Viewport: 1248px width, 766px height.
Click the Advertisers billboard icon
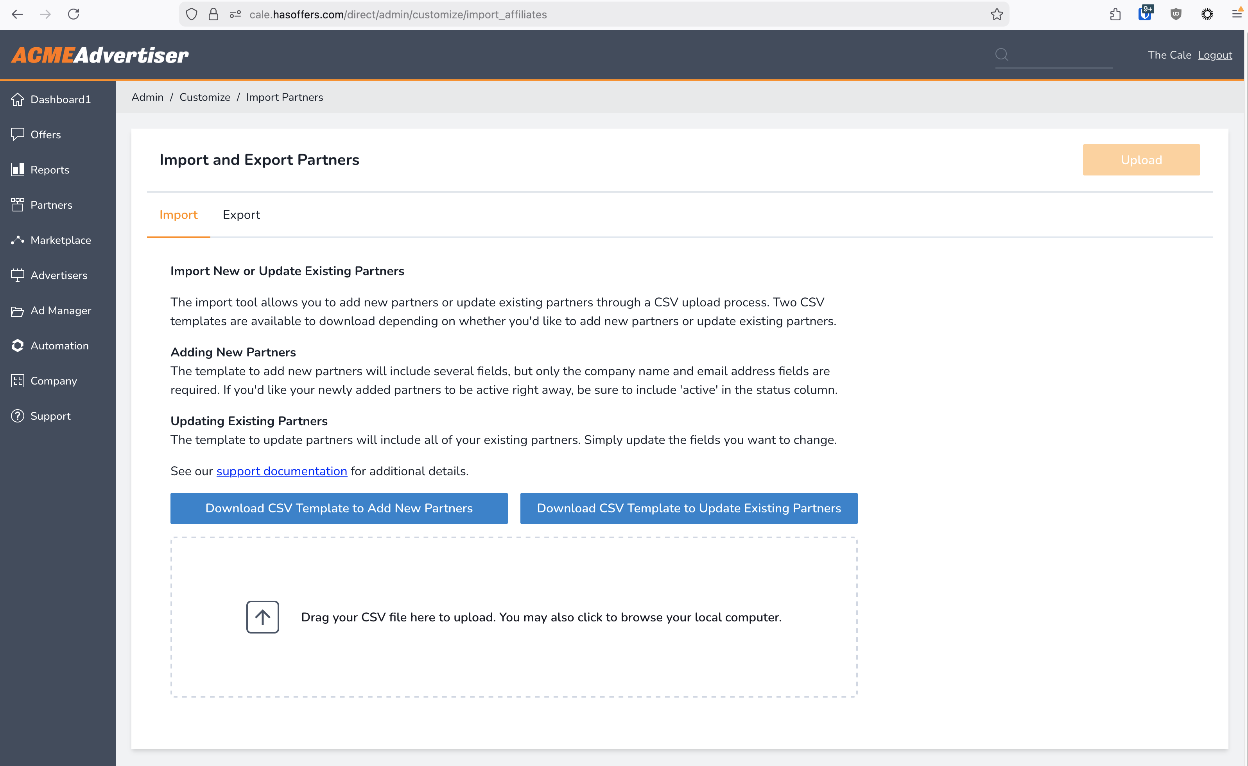pos(17,275)
